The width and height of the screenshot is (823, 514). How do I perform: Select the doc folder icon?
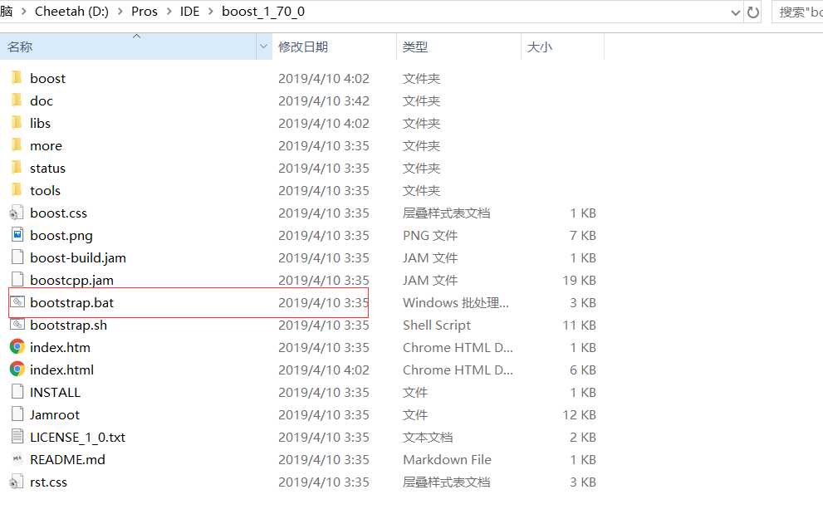pyautogui.click(x=17, y=100)
